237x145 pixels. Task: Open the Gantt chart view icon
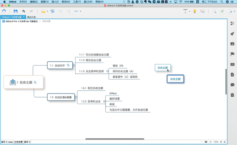tap(202, 11)
